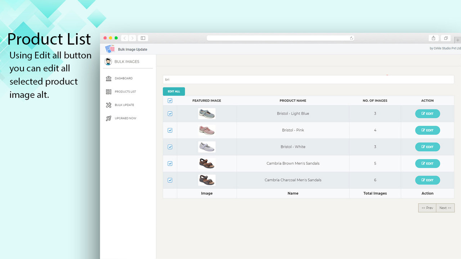Deselect the Cambria Brown Men's Sandals checkbox
The image size is (461, 259).
170,163
